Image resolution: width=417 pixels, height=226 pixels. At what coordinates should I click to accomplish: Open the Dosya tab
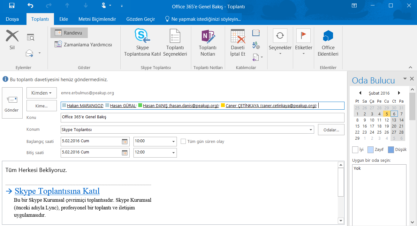(x=12, y=19)
